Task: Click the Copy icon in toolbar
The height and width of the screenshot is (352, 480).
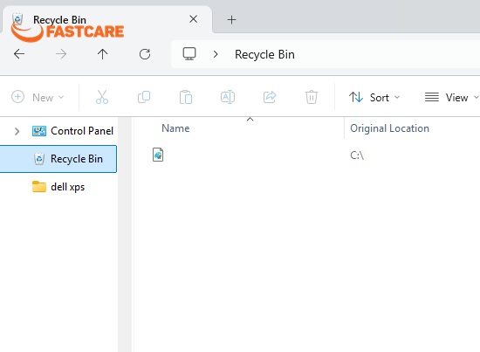Action: pos(144,97)
